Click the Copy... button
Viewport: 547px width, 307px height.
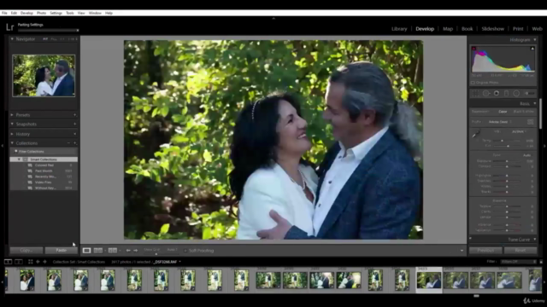(x=26, y=250)
